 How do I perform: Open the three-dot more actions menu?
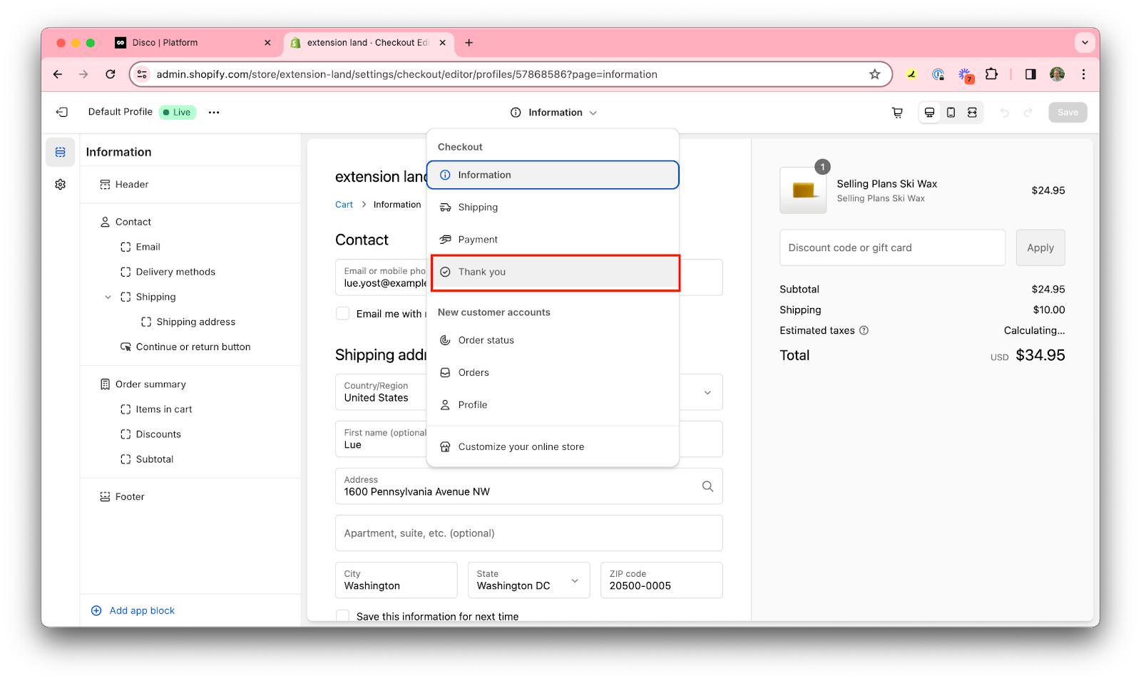(x=214, y=112)
